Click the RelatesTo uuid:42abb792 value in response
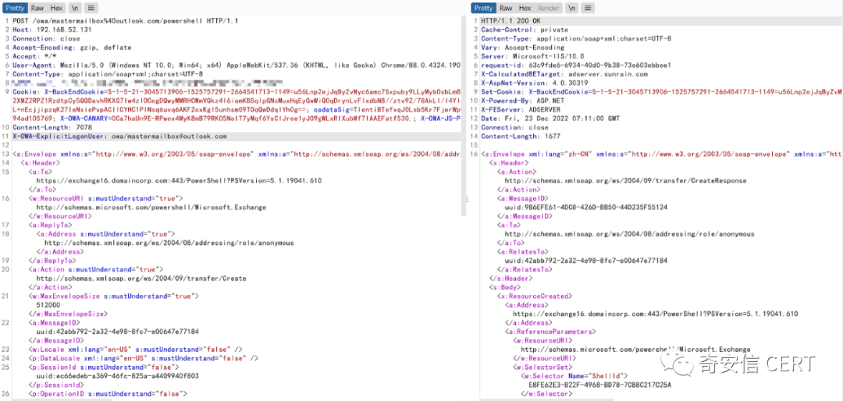843x401 pixels. 585,261
